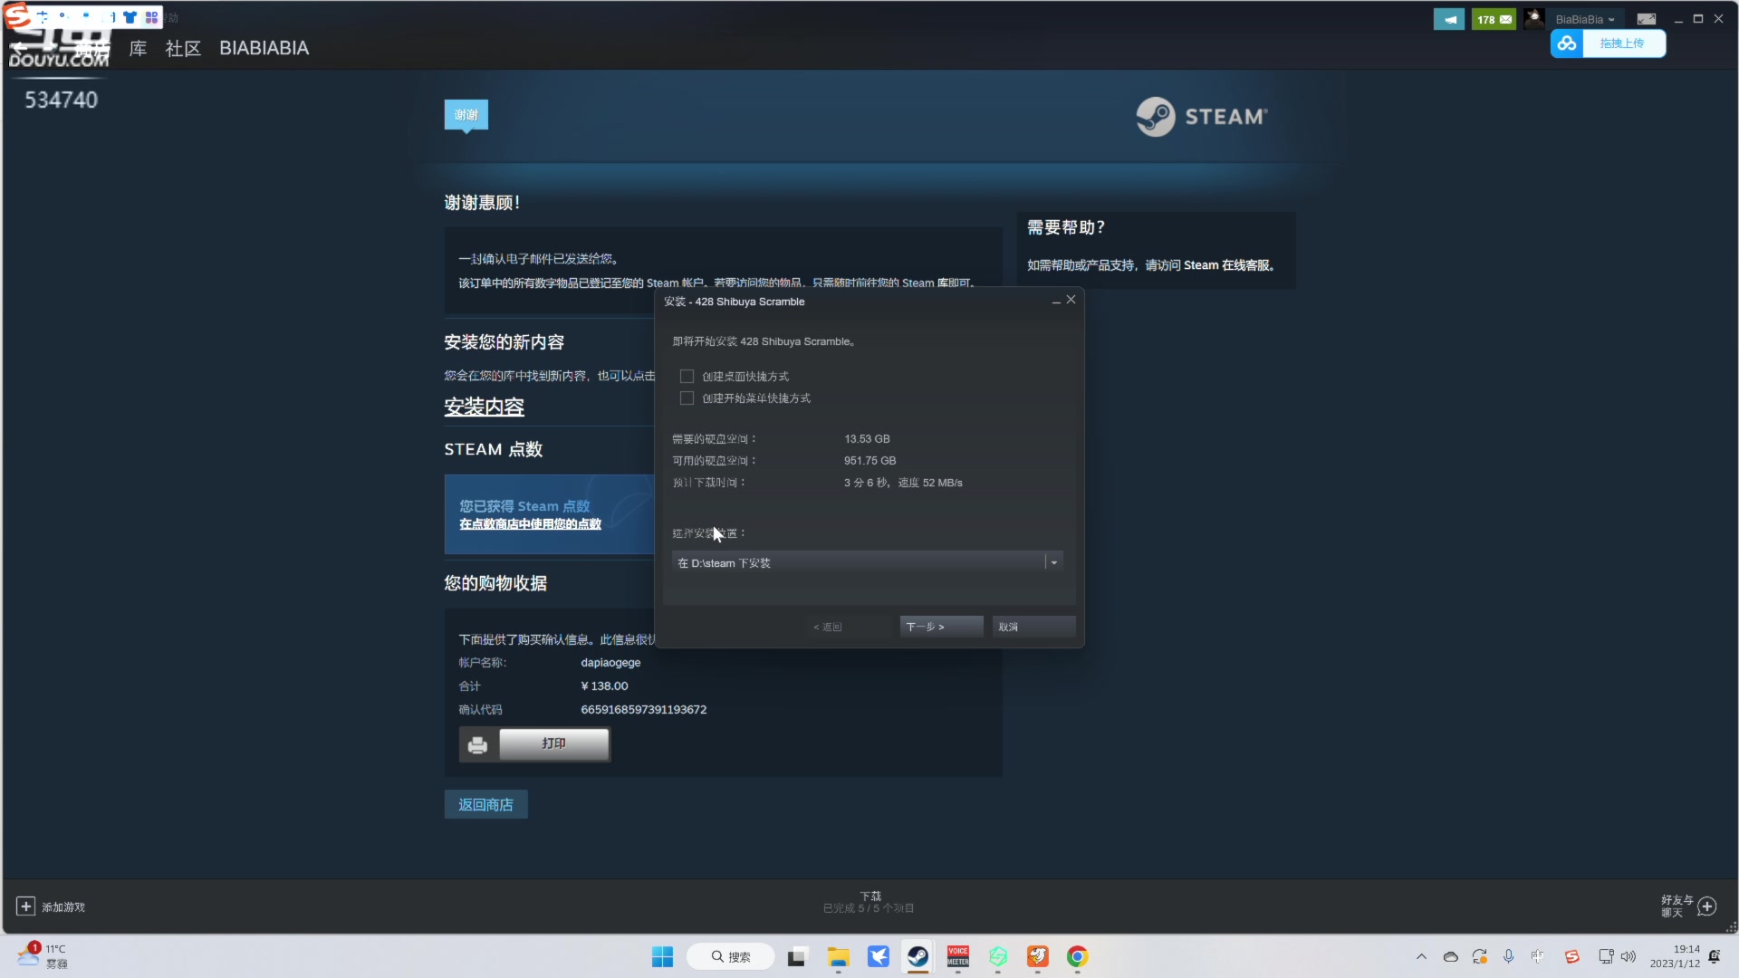Viewport: 1739px width, 978px height.
Task: Click the network display tray icon
Action: tap(1606, 957)
